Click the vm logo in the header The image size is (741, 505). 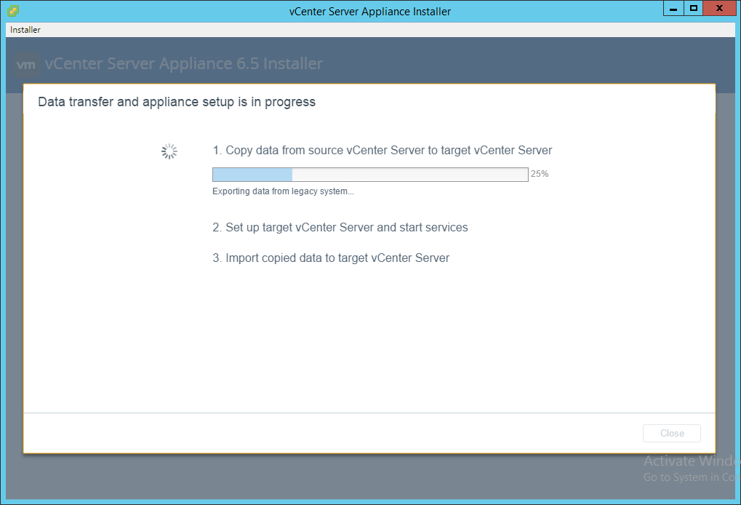point(26,64)
